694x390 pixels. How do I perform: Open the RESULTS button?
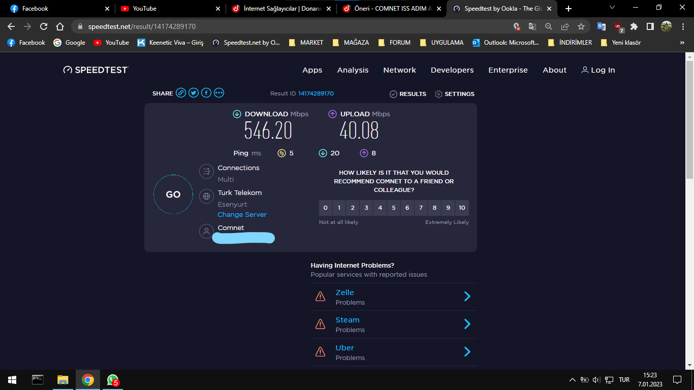point(408,94)
